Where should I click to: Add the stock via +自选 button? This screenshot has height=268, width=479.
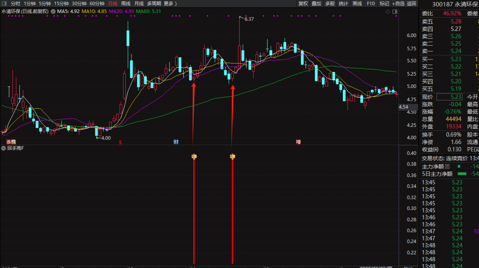coord(398,3)
